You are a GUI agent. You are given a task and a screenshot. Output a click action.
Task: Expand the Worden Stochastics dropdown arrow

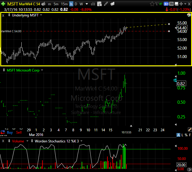tap(81, 141)
